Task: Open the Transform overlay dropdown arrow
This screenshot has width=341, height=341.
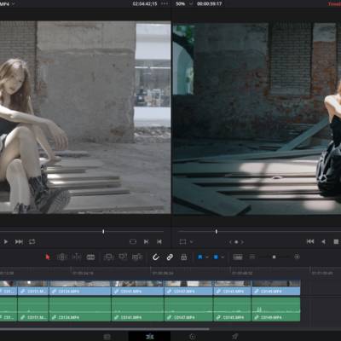Action: [192, 242]
